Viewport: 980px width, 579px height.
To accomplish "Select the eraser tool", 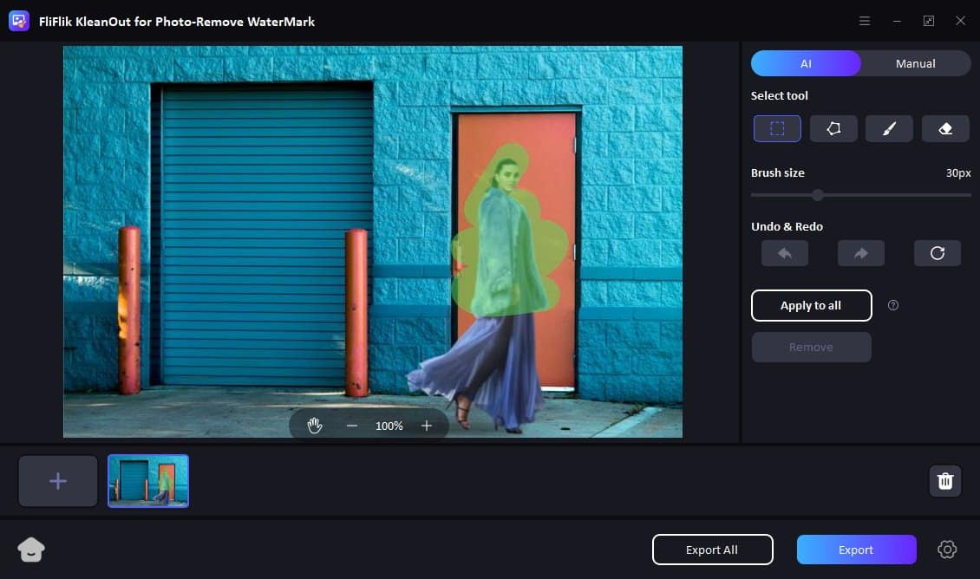I will click(945, 128).
